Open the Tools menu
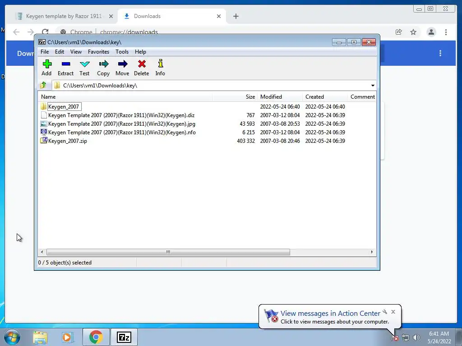The height and width of the screenshot is (346, 462). point(122,52)
